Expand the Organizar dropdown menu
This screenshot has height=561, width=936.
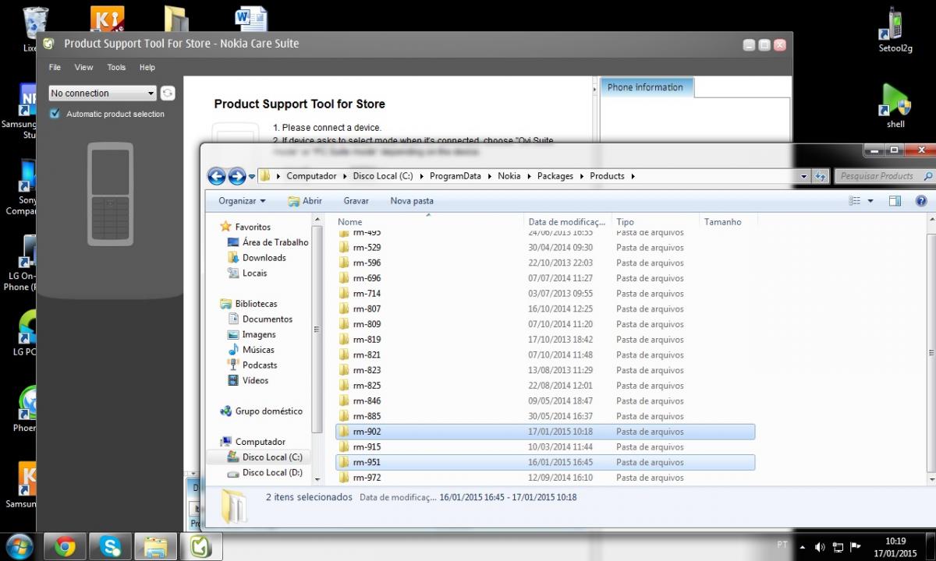pos(242,201)
